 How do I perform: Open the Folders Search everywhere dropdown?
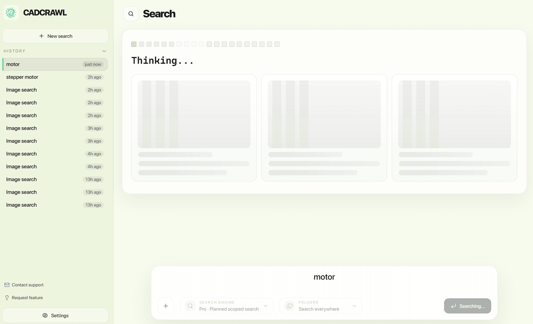click(x=321, y=306)
